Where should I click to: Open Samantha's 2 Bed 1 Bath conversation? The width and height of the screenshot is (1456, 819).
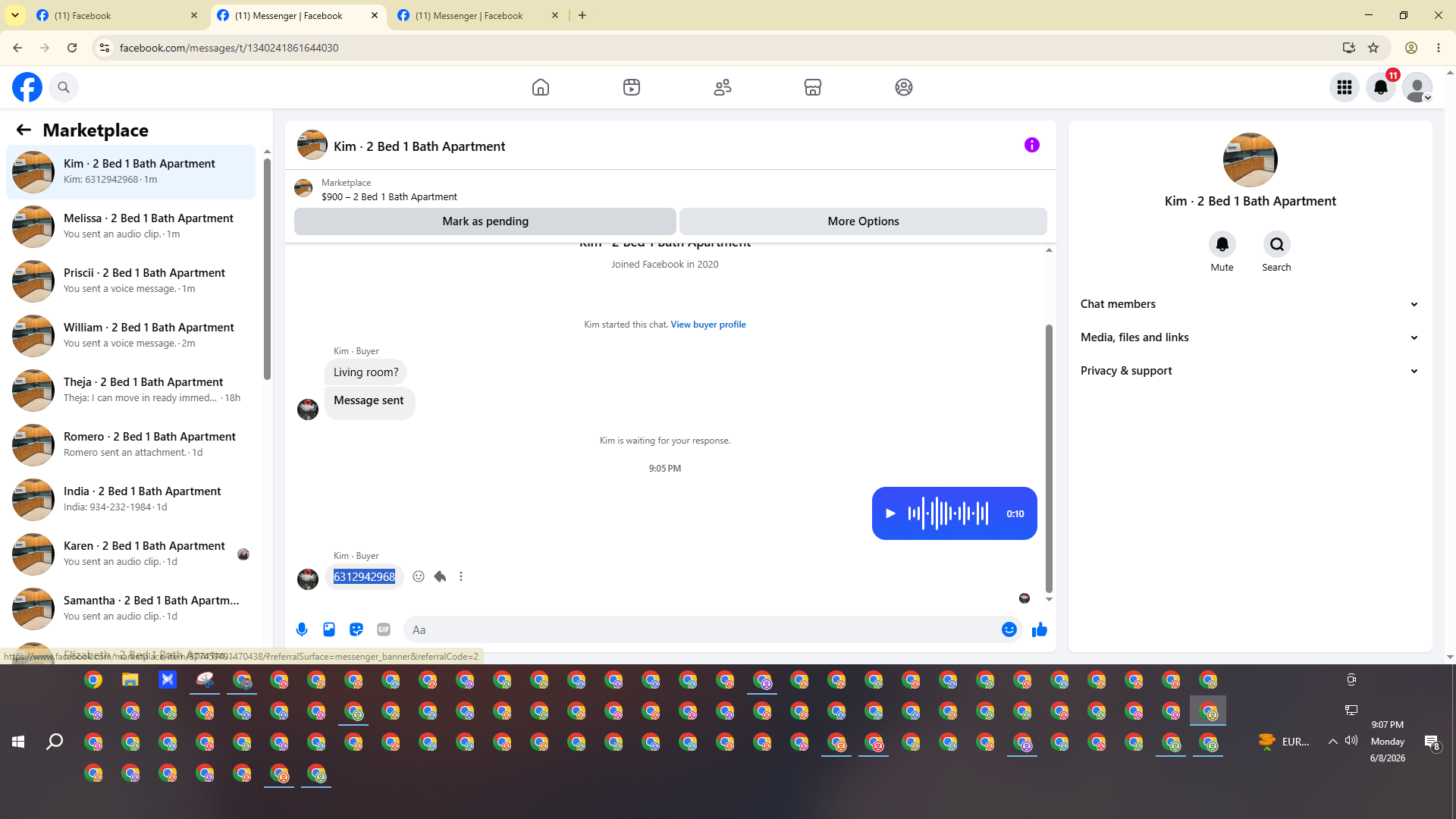pos(131,609)
